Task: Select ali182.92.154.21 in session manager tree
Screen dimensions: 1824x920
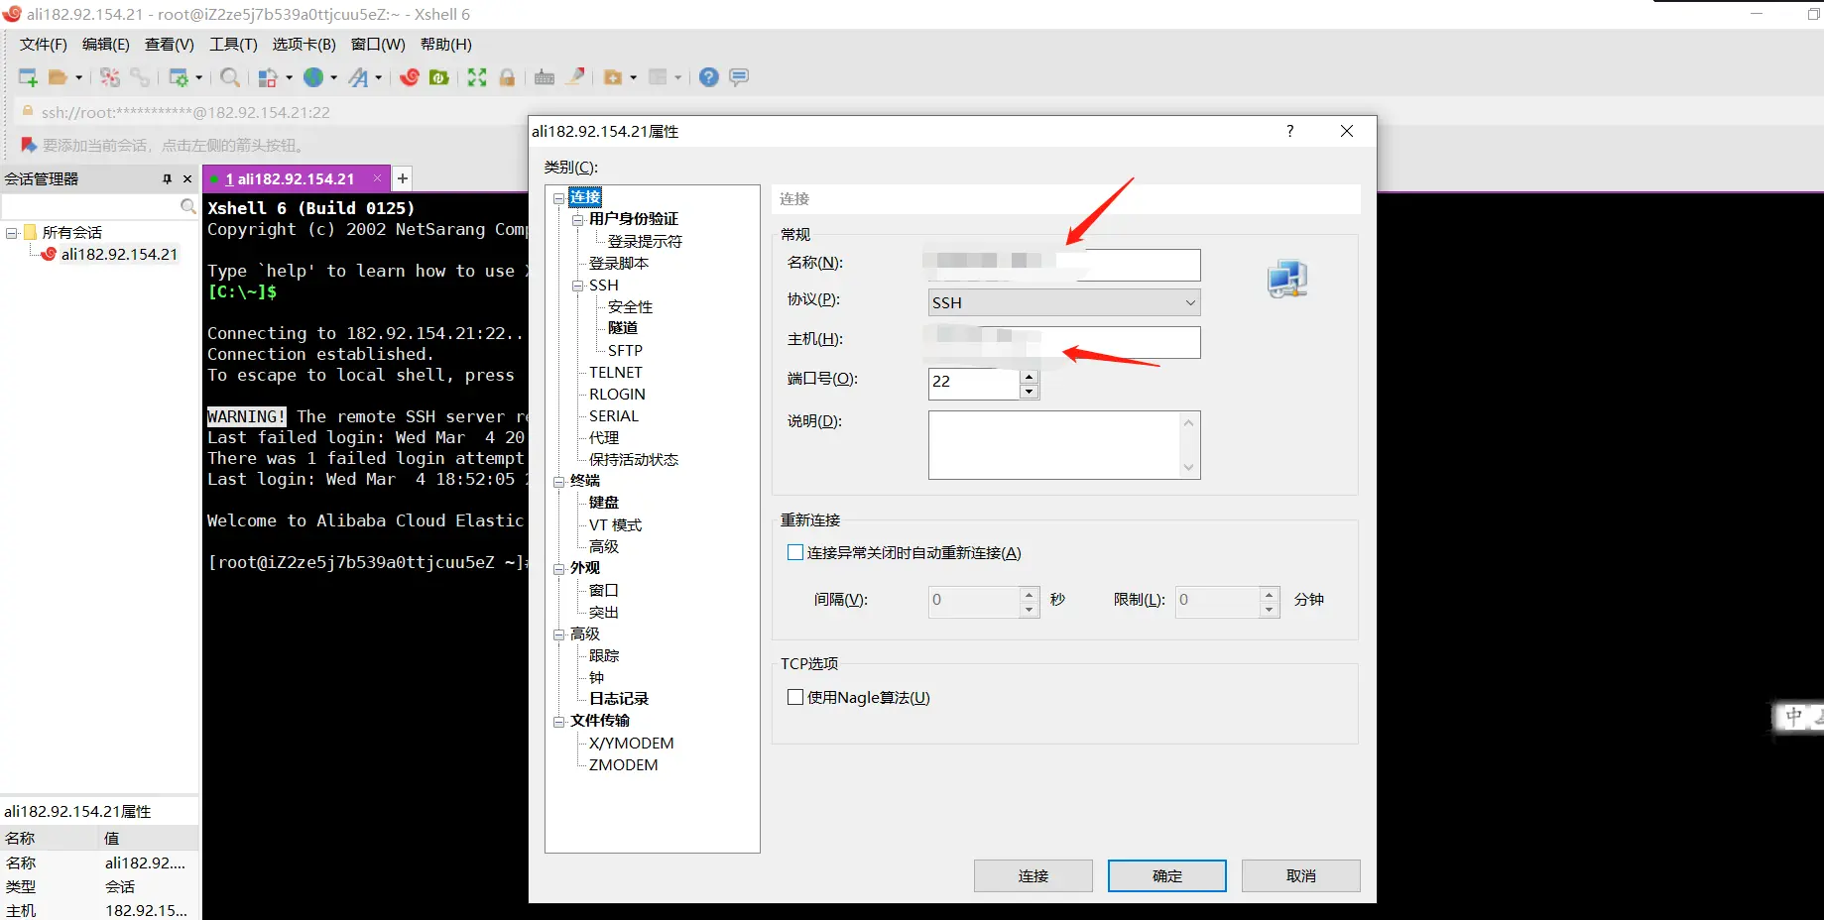Action: point(119,255)
